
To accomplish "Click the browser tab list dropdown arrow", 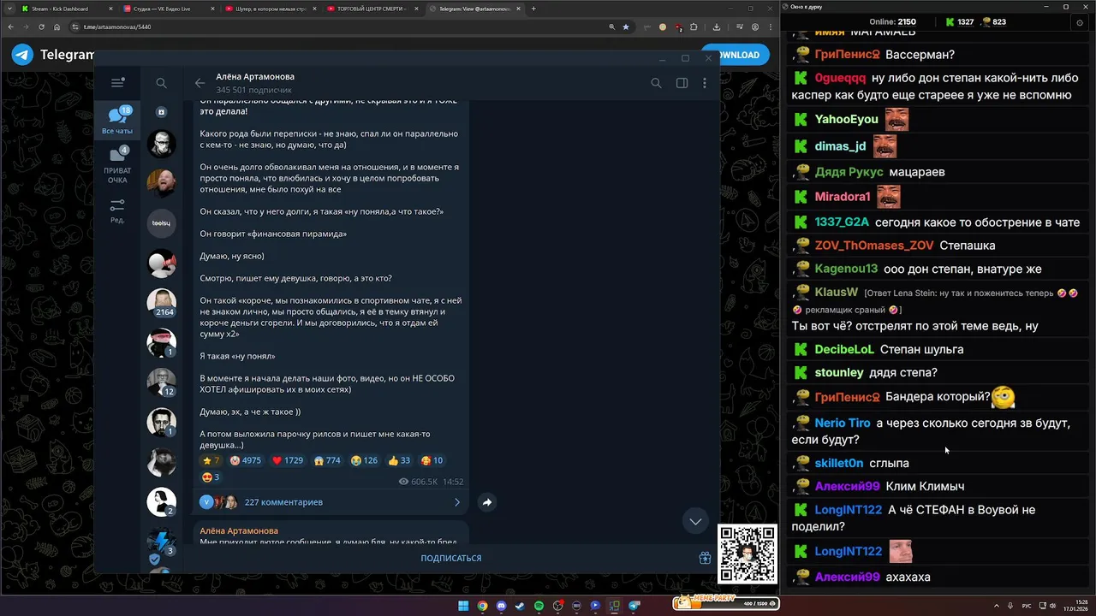I will point(9,9).
